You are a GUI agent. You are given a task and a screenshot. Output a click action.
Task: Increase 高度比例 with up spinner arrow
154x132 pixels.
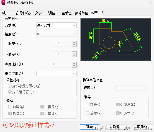pyautogui.click(x=74, y=63)
